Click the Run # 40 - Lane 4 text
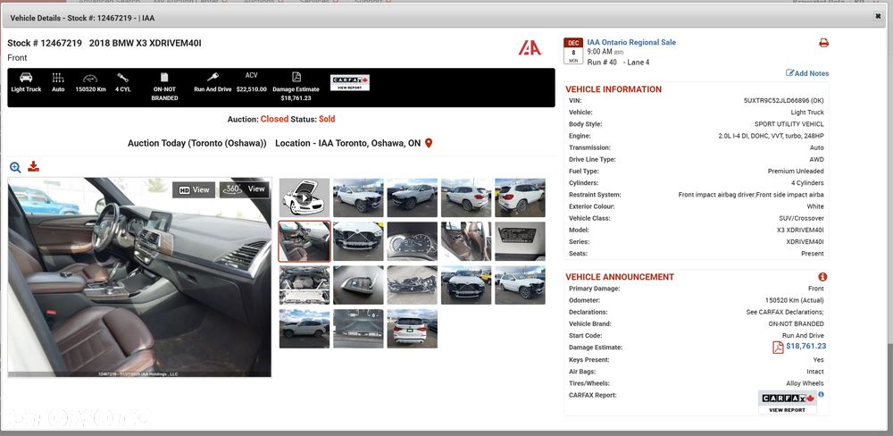The height and width of the screenshot is (436, 893). (x=619, y=63)
